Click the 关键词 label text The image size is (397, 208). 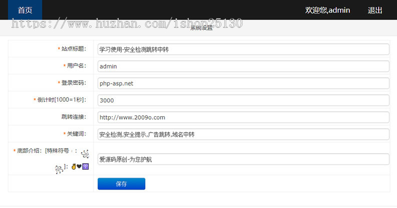point(77,134)
